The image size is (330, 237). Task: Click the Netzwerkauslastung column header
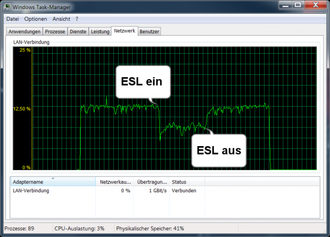[x=113, y=182]
